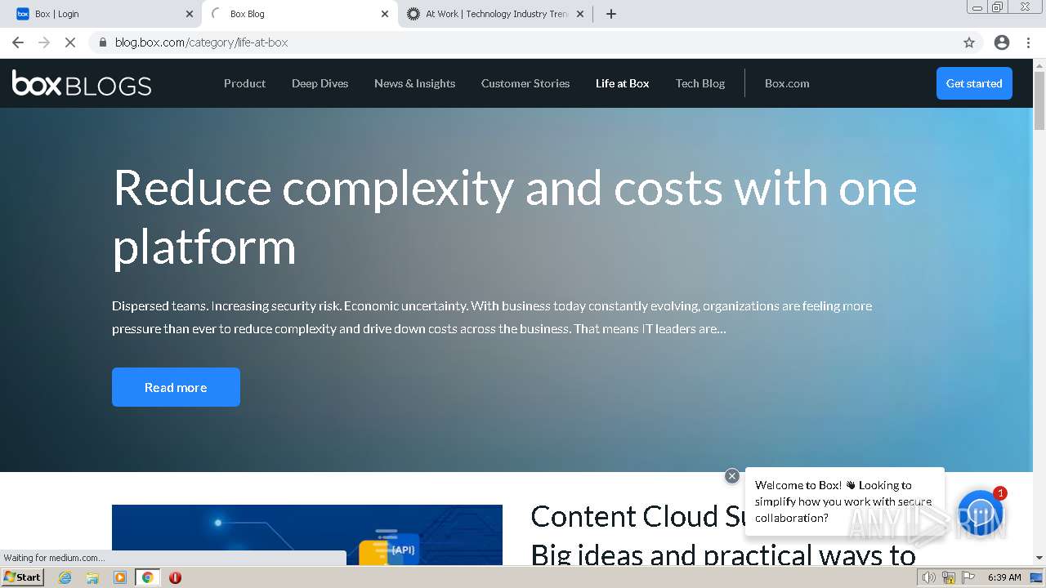Open the Product nav item

(244, 83)
